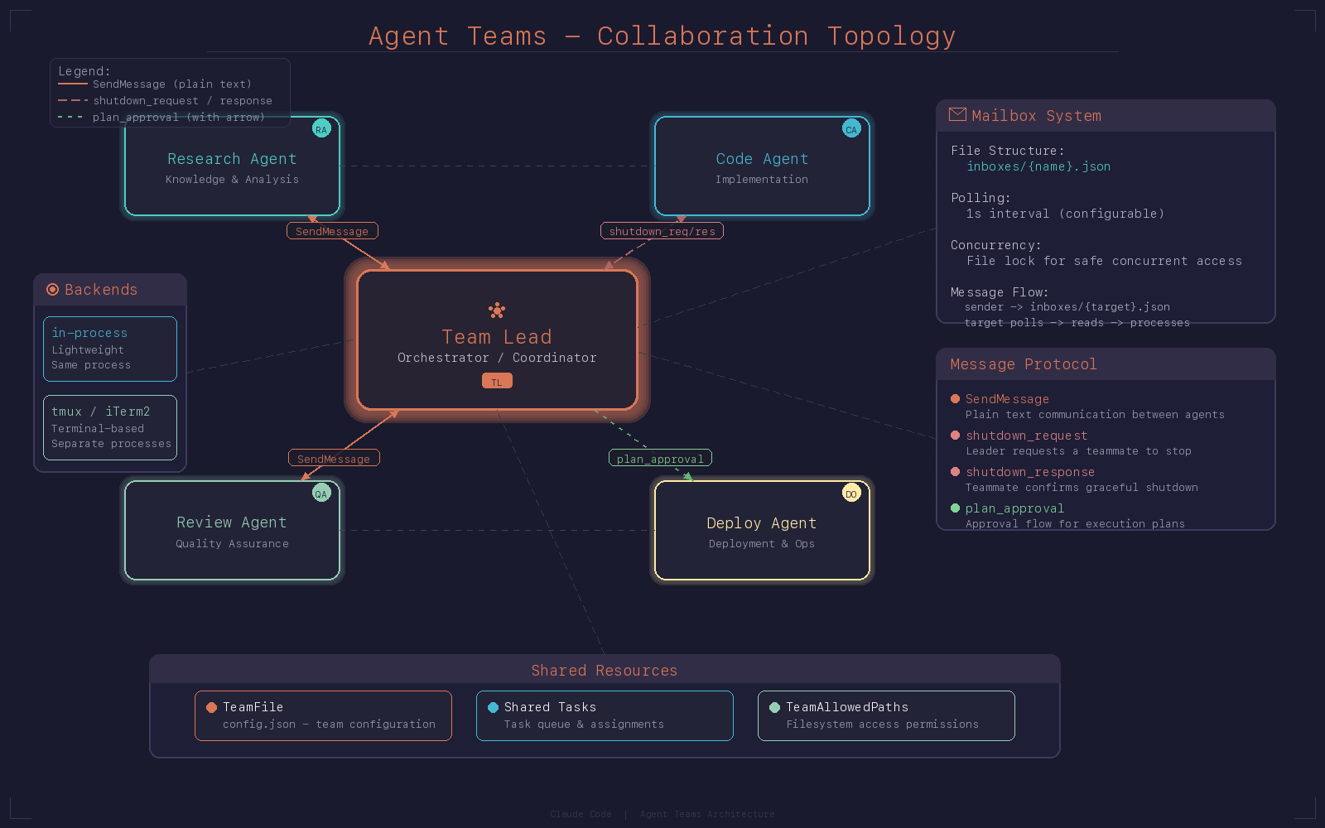Open the shutdown_req/res link above Team Lead
Screen dimensions: 1325x828
661,231
